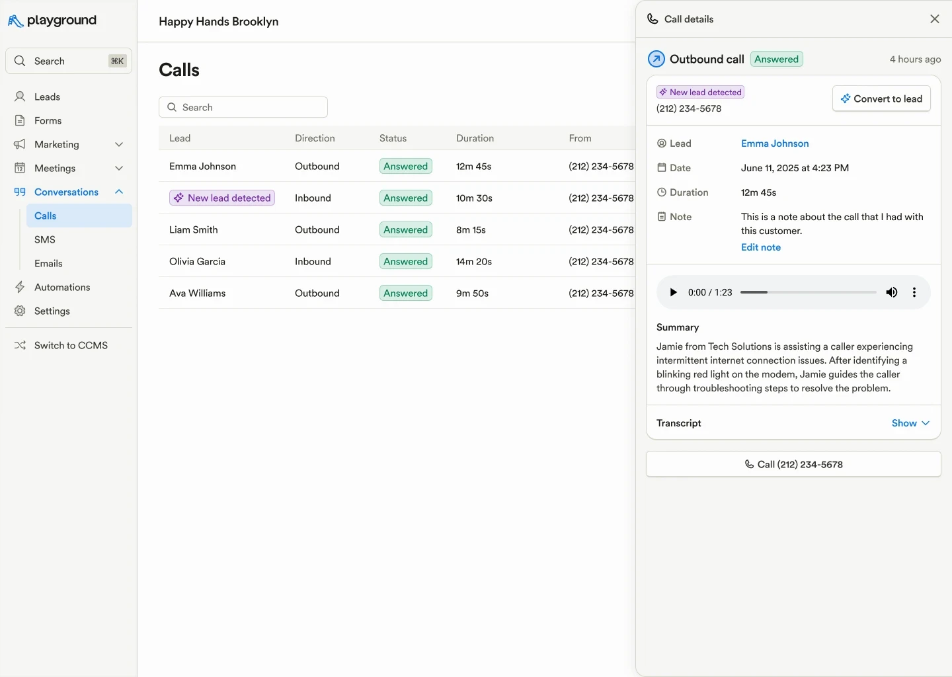Click the Direction column header

(315, 138)
